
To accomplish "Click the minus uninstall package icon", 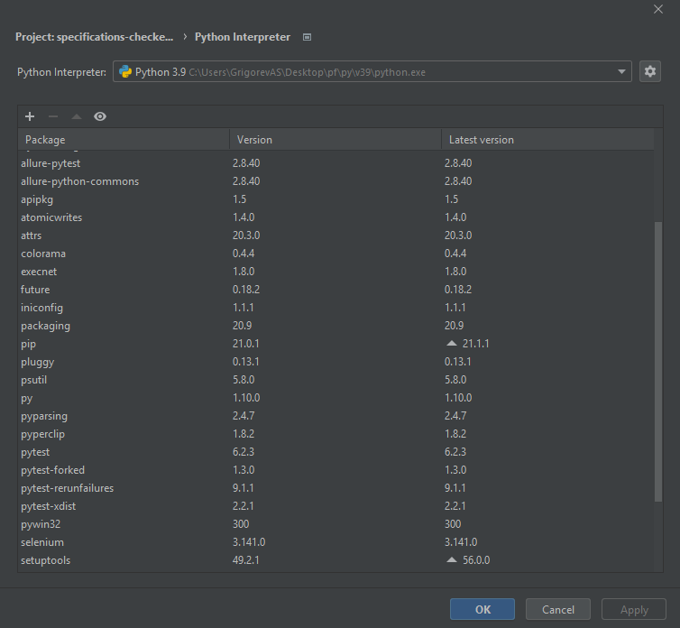I will pos(53,116).
